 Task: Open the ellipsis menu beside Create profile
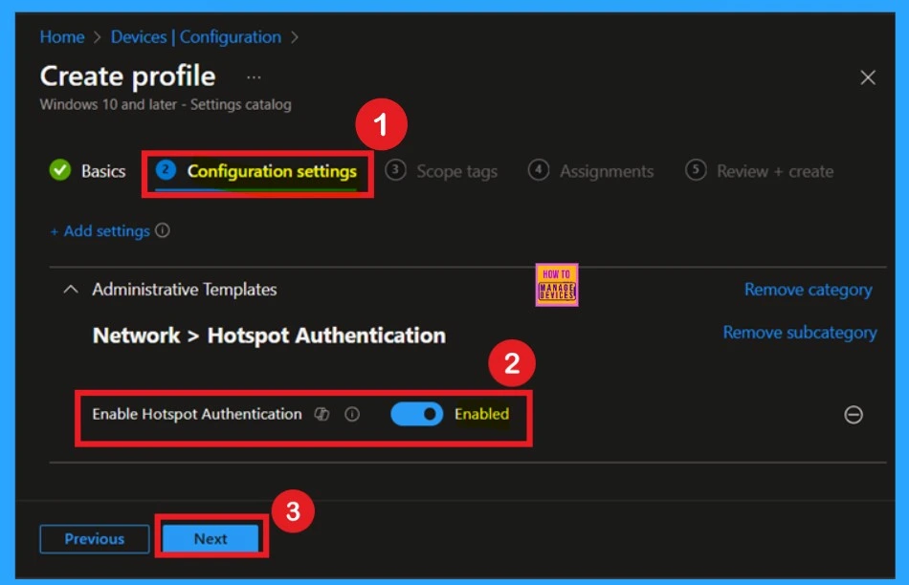click(254, 77)
